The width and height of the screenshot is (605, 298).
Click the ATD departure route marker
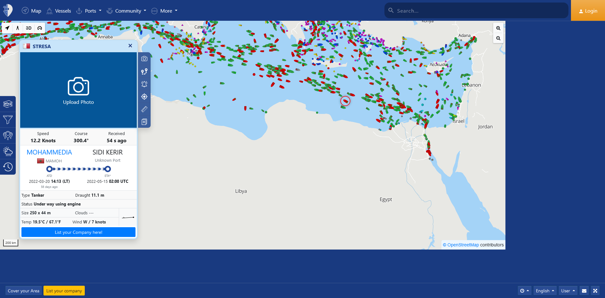pos(49,169)
